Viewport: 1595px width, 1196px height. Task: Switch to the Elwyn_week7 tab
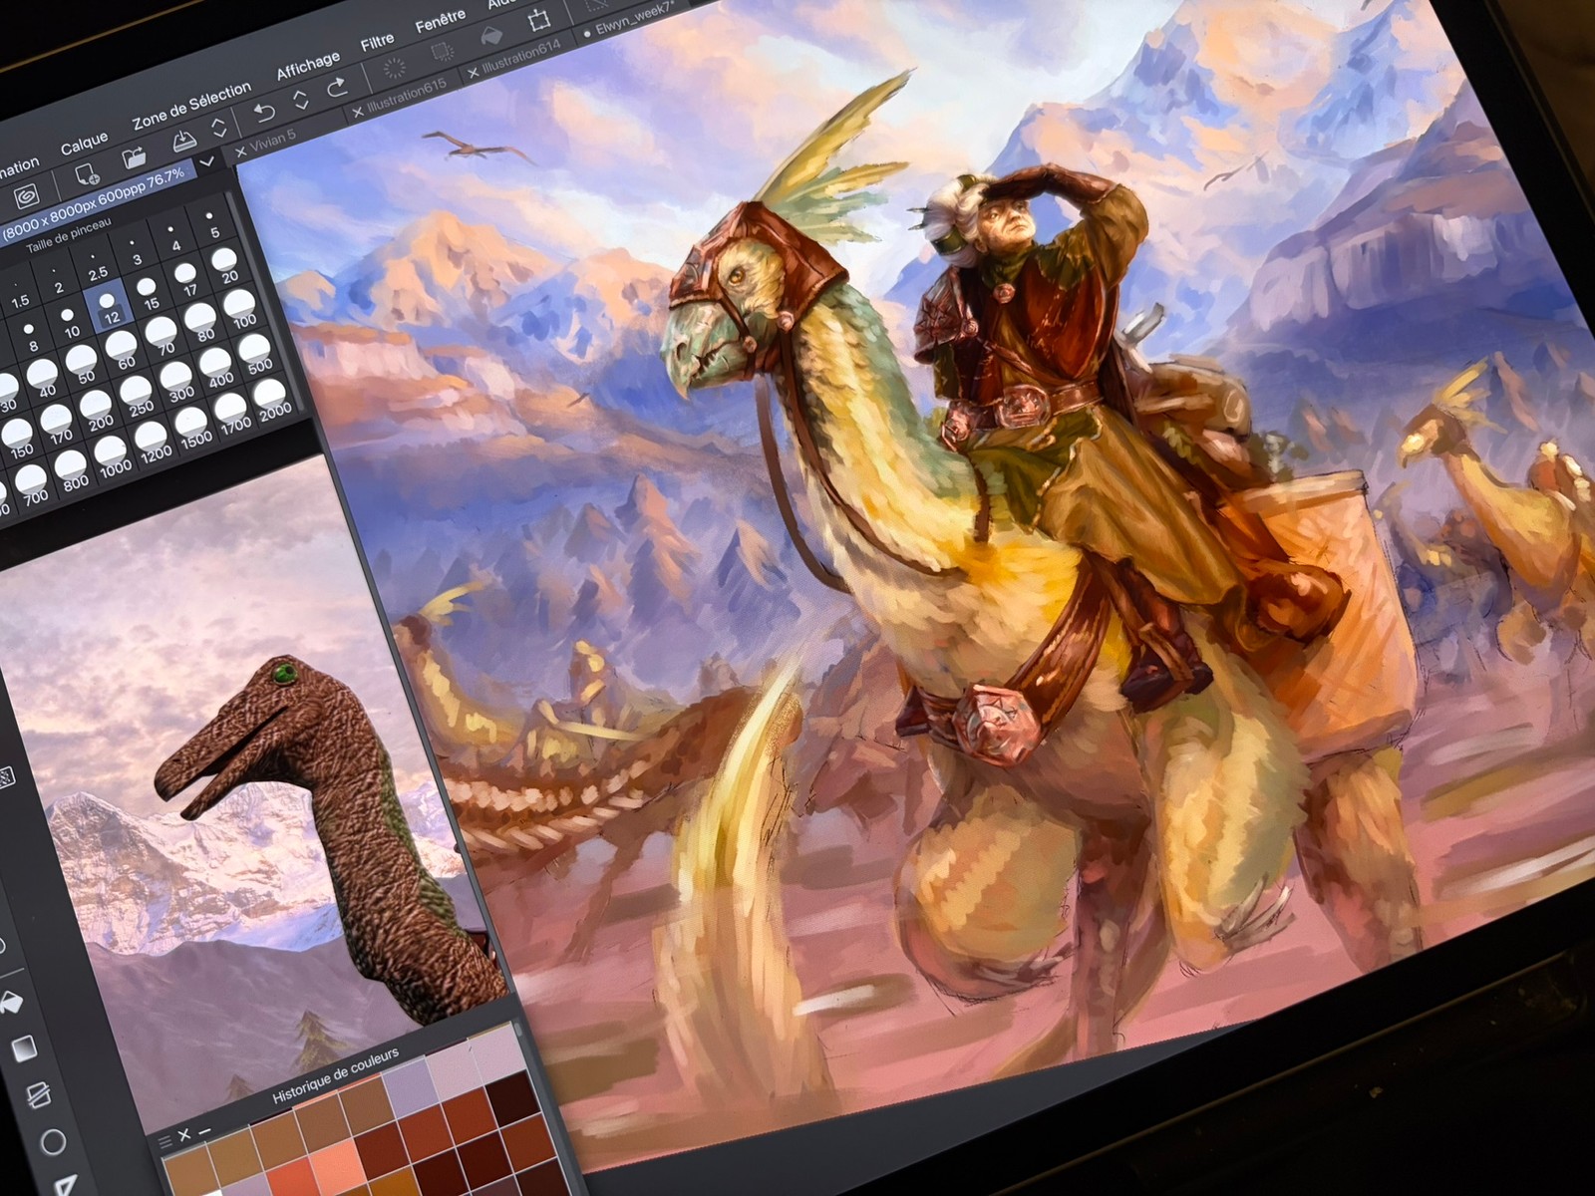(x=635, y=18)
